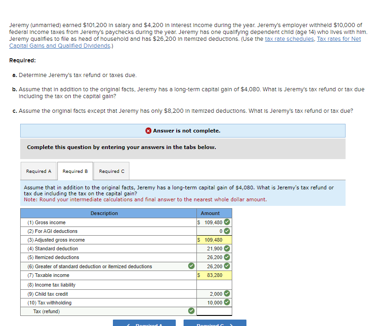This screenshot has height=326, width=391.
Task: Click the '(10) Tax withholding' label
Action: 50,303
